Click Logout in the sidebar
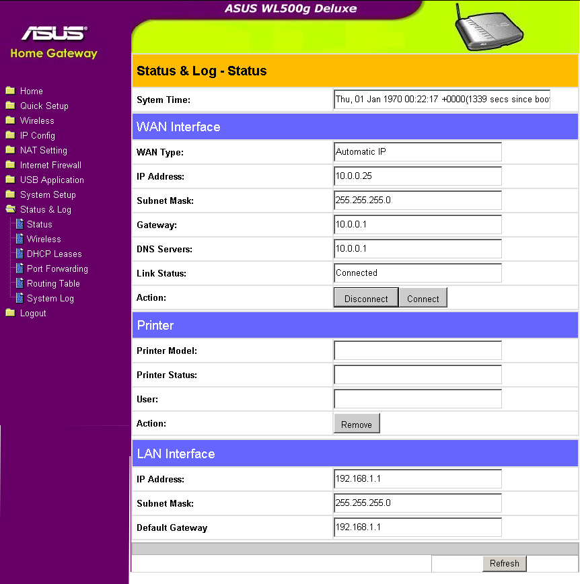580x584 pixels. coord(32,313)
